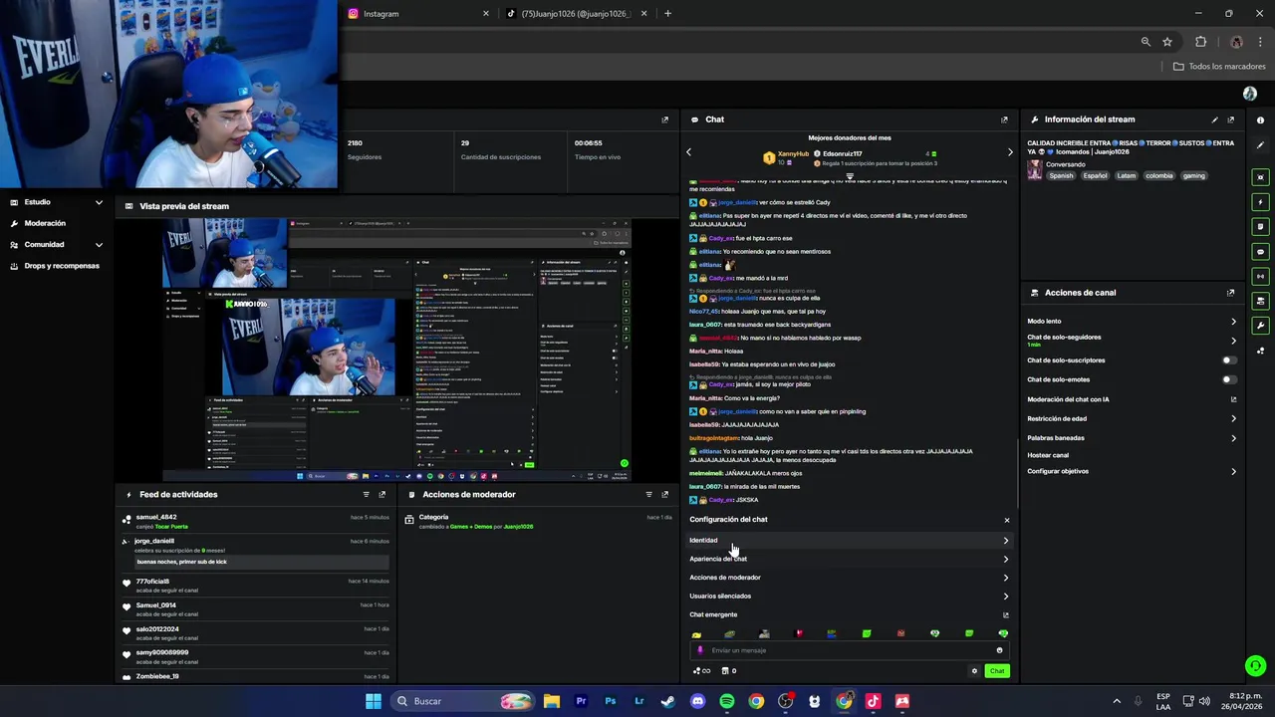1275x717 pixels.
Task: Click jorge_daniel8 subscription entry in activity feed
Action: click(254, 552)
